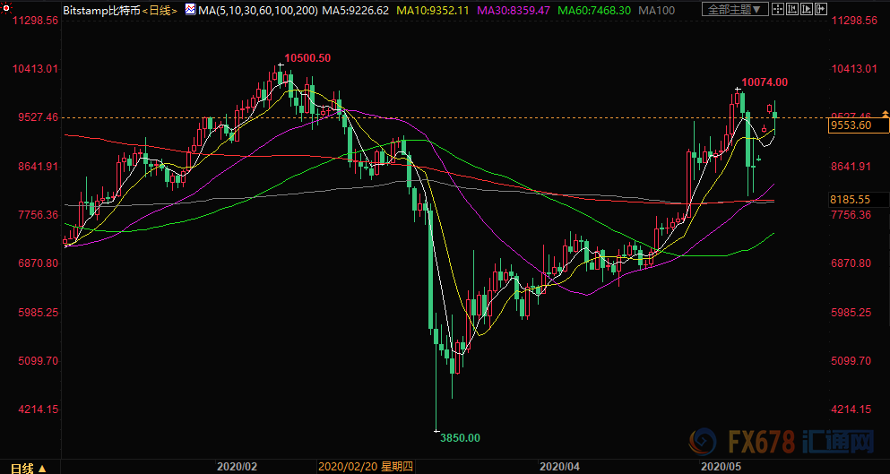Click the 4214.15 label on left axis
Screen dimensions: 890x474
(39, 409)
